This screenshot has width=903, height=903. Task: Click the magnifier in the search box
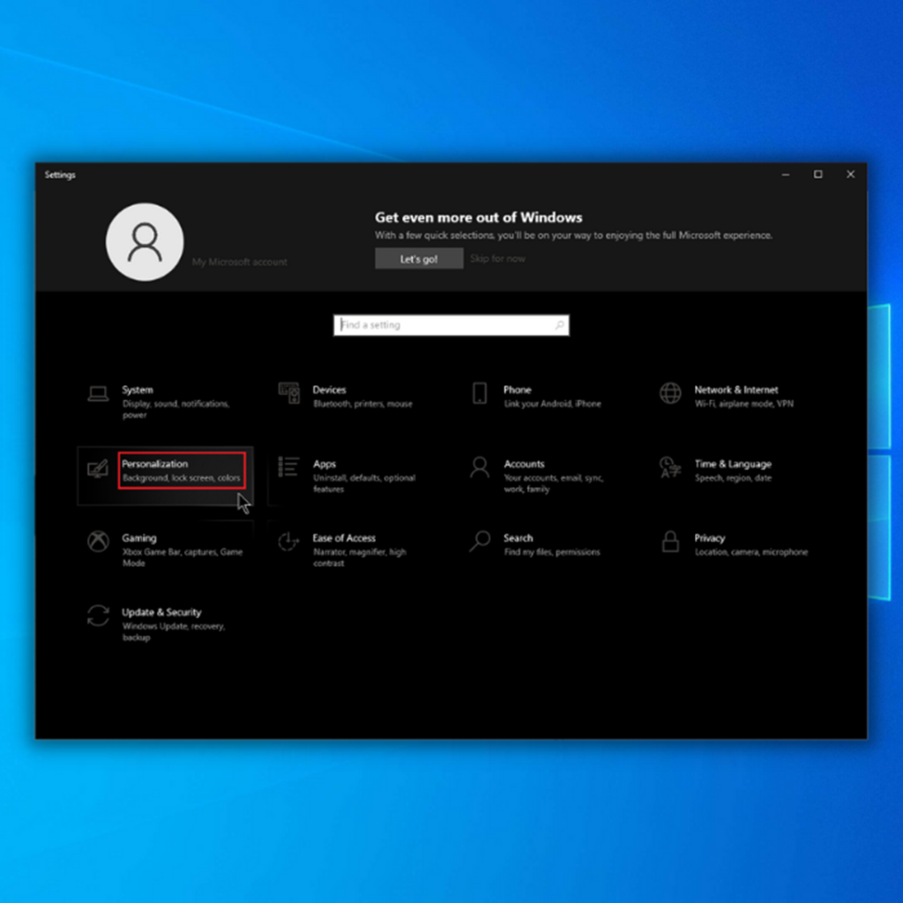(x=559, y=325)
